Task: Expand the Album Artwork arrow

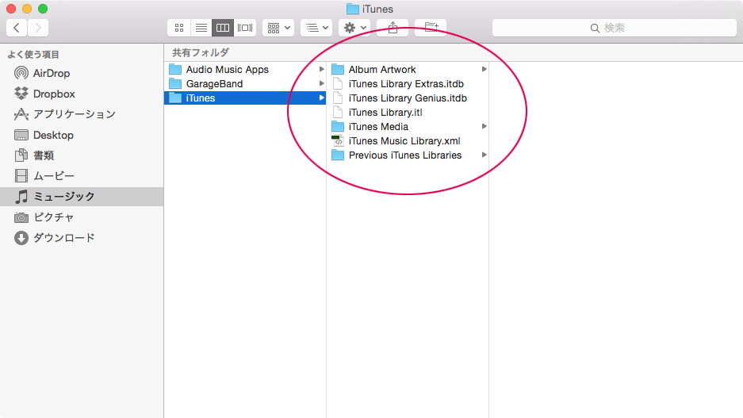Action: (x=484, y=69)
